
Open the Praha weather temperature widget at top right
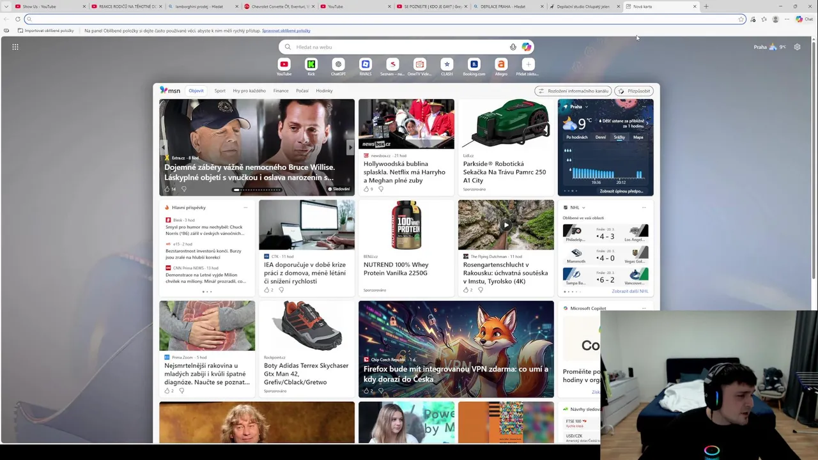[770, 47]
